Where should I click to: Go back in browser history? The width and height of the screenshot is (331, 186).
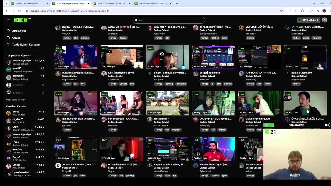pos(7,11)
